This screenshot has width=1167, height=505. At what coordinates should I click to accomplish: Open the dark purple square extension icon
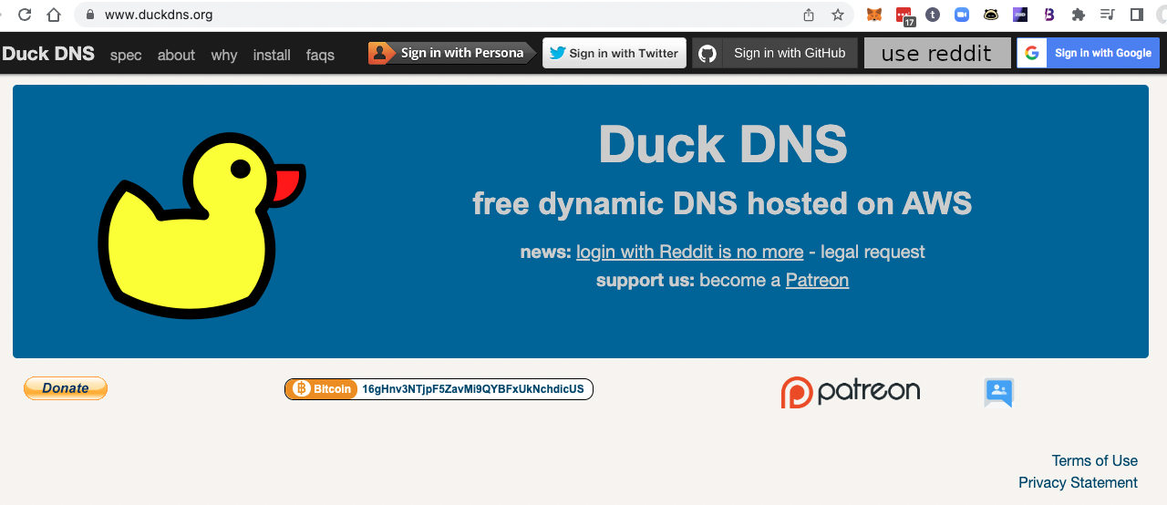[1020, 15]
